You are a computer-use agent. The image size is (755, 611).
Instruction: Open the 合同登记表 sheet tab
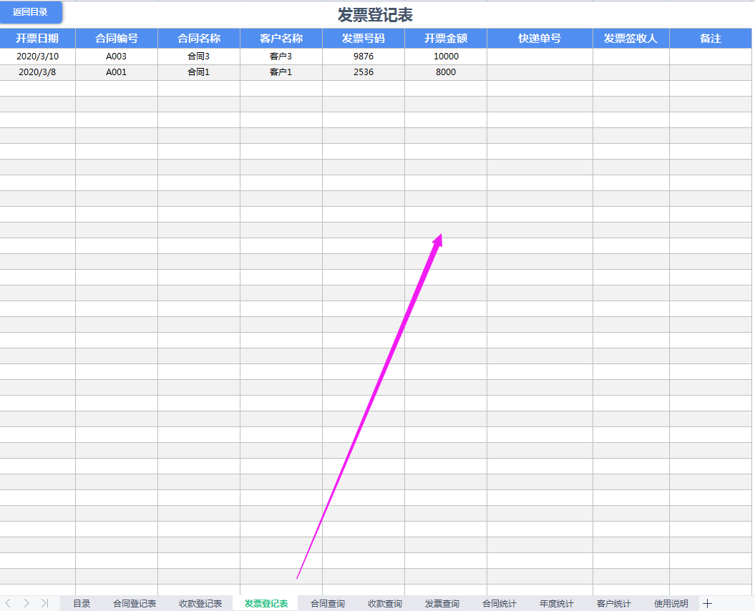tap(135, 603)
